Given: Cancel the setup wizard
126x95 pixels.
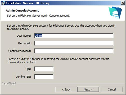Looking at the screenshot, I should click(x=112, y=89).
